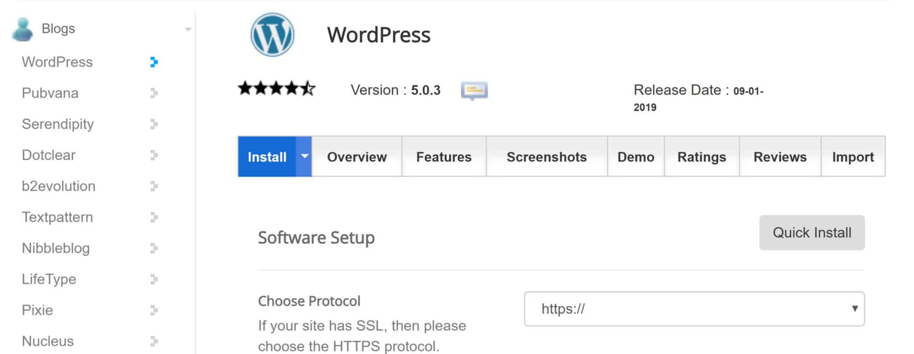Open the changelog speech bubble icon
The width and height of the screenshot is (914, 354).
click(474, 91)
